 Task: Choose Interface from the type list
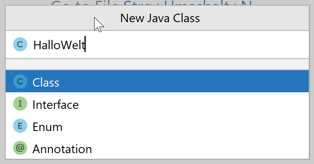(55, 105)
